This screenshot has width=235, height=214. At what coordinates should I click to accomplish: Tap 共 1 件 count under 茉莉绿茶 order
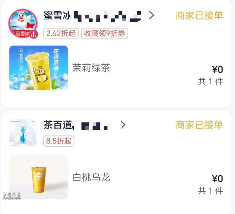point(210,82)
